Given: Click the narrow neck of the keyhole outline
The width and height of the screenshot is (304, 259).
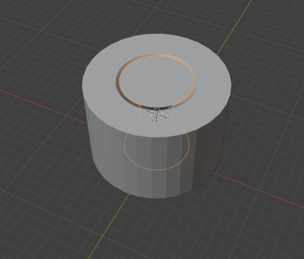Looking at the screenshot, I should point(156,121).
